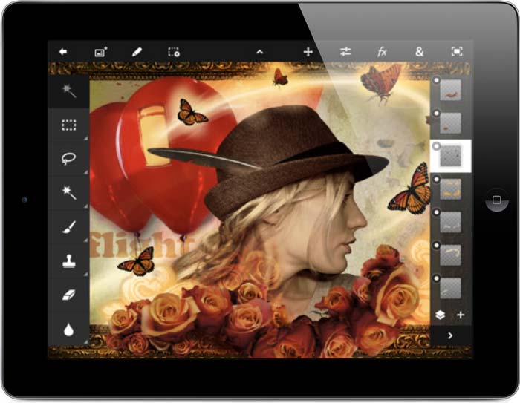Select the Lasso tool
This screenshot has height=403, width=520.
point(68,158)
